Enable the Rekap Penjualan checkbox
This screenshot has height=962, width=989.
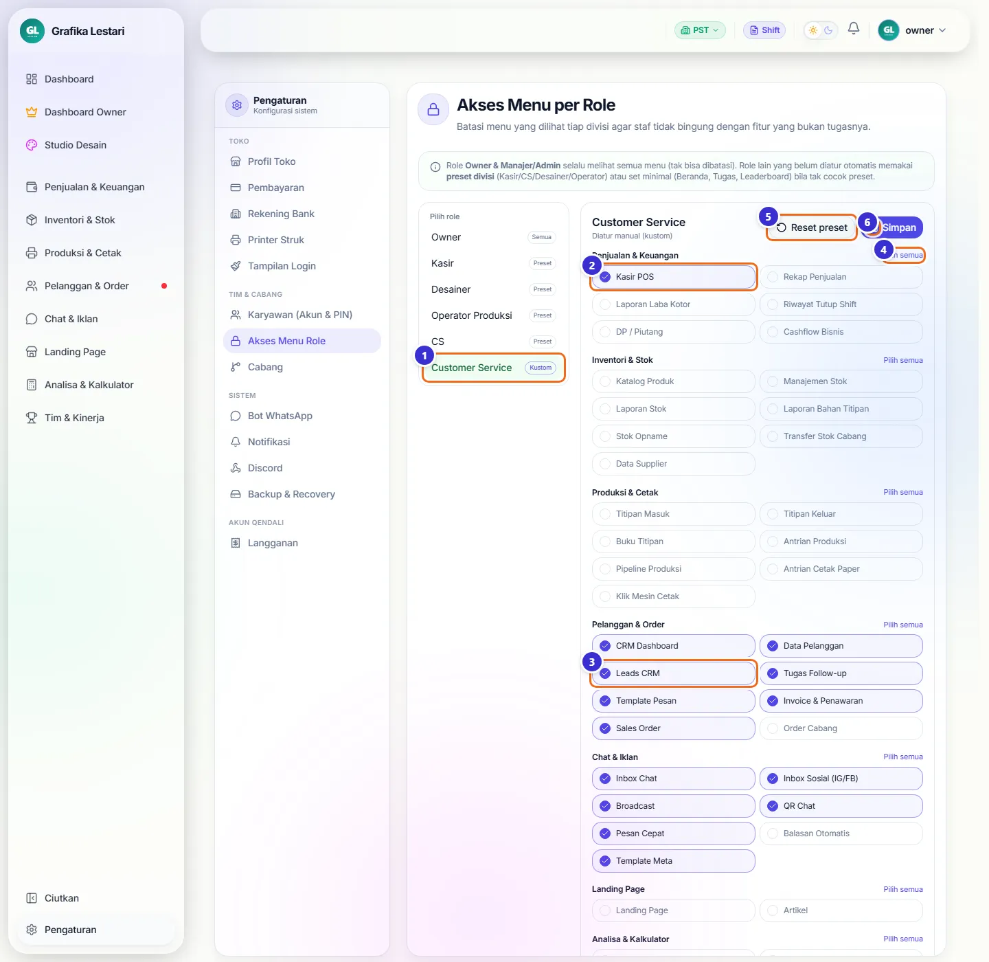(773, 277)
